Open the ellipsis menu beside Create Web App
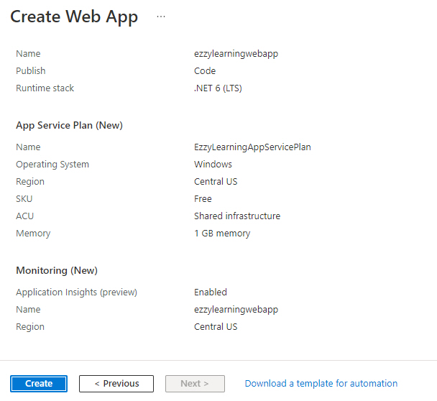The image size is (437, 401). (161, 17)
